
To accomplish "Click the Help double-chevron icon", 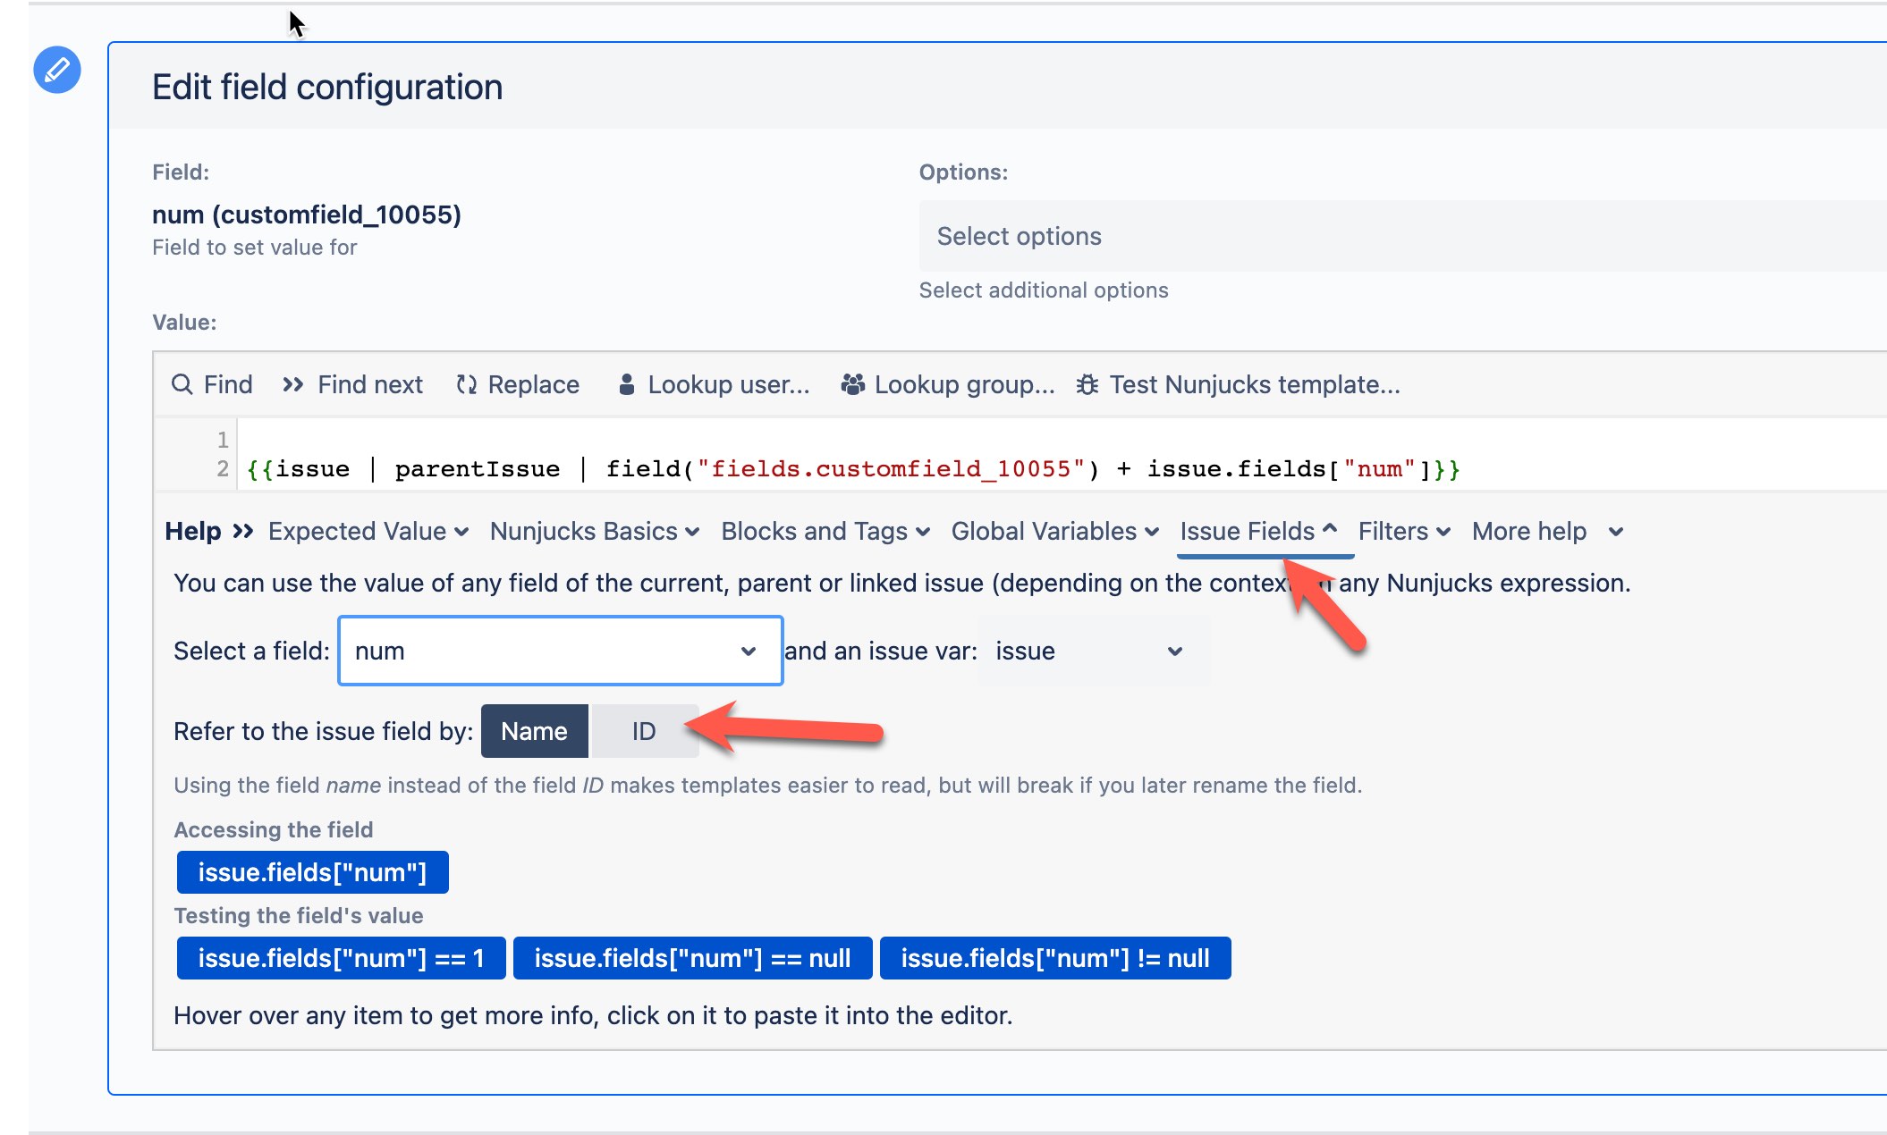I will (x=242, y=531).
